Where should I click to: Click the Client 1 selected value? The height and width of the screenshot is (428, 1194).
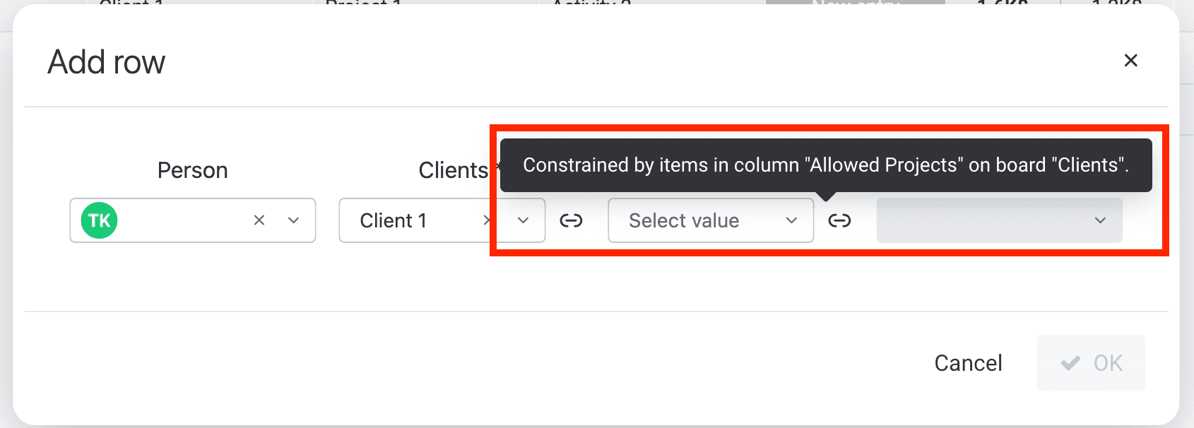coord(393,220)
